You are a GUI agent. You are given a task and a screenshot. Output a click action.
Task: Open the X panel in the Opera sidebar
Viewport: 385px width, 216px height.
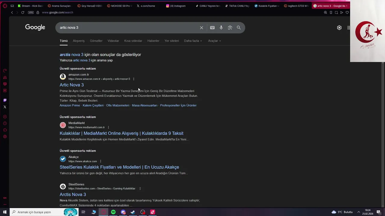tap(5, 107)
